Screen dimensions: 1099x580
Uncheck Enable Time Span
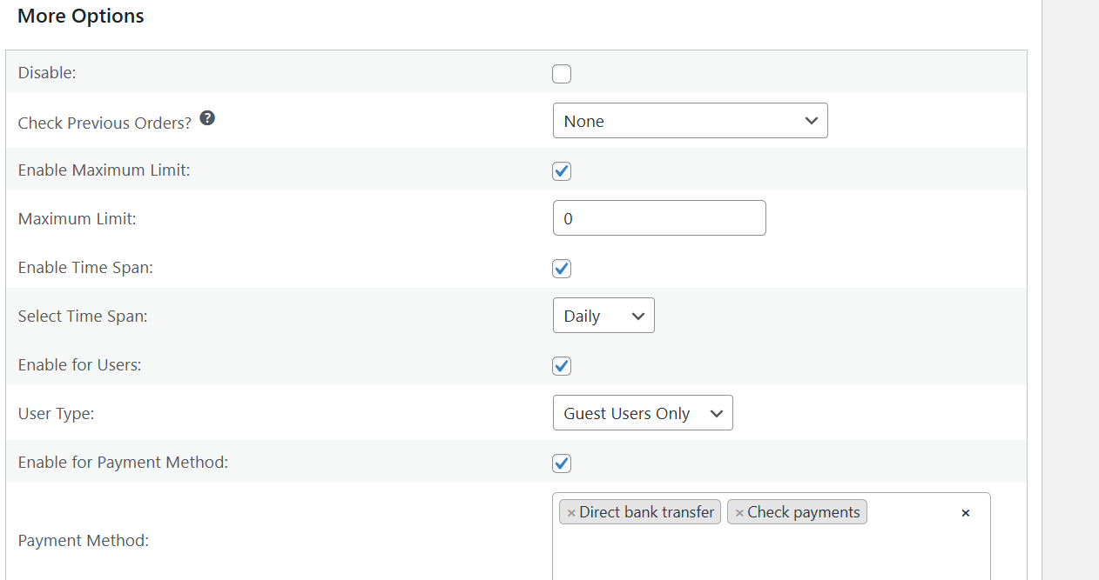pos(562,269)
